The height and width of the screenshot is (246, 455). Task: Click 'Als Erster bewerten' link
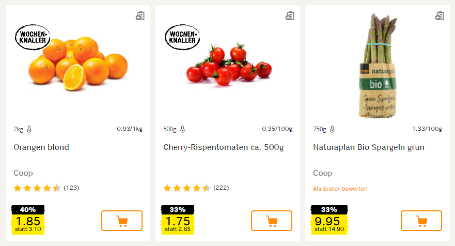340,189
